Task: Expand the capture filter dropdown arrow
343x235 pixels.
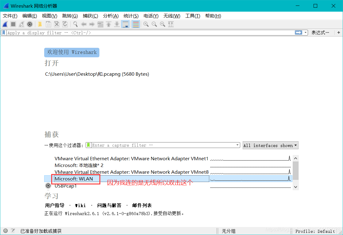Action: click(237, 145)
